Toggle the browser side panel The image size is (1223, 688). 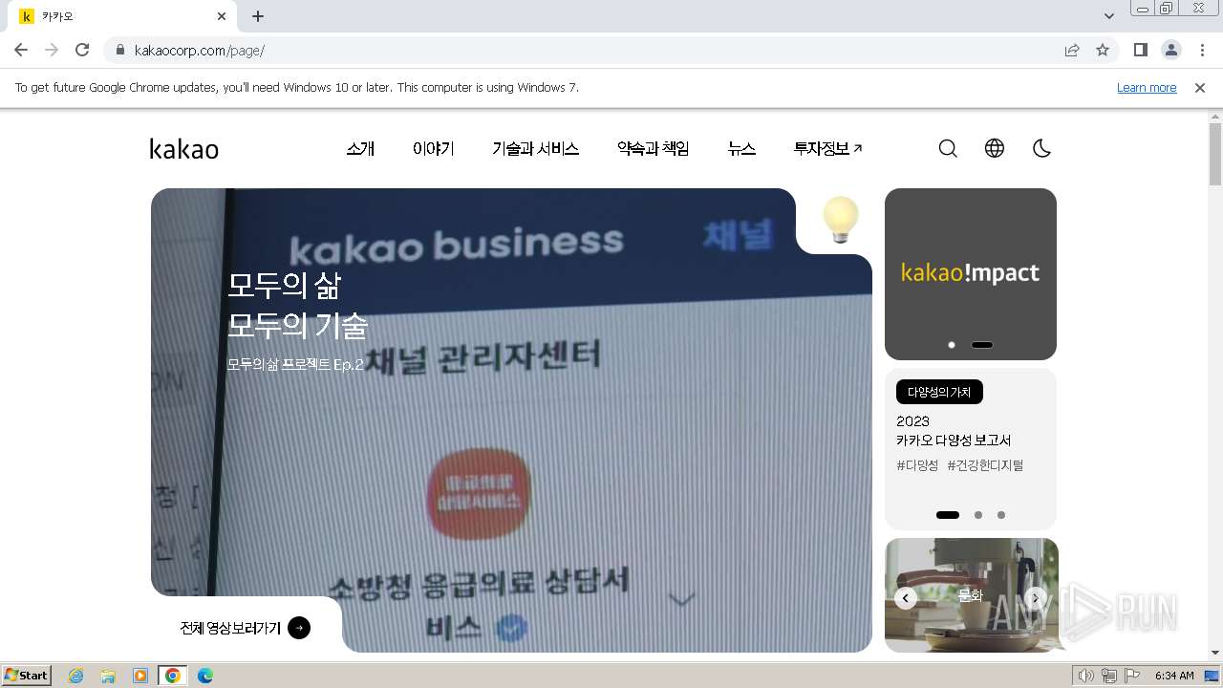click(1141, 50)
